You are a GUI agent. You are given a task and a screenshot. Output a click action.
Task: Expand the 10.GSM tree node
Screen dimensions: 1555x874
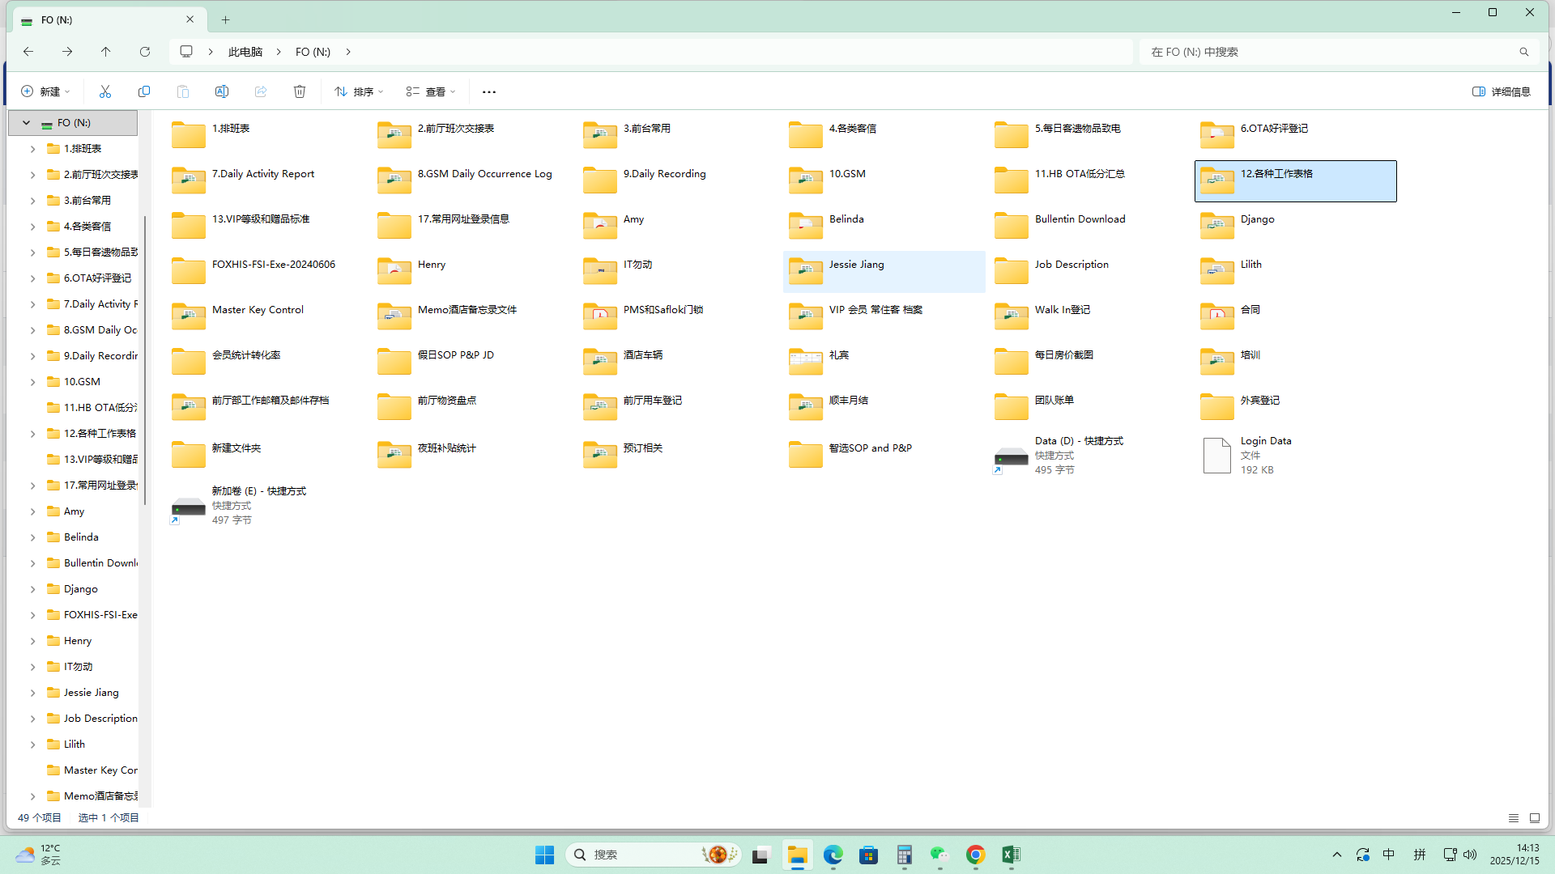(x=32, y=382)
